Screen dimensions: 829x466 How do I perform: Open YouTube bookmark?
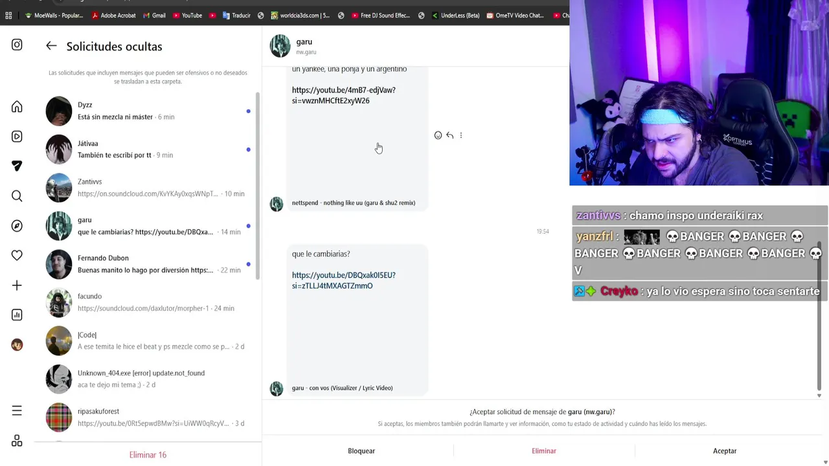pyautogui.click(x=187, y=16)
